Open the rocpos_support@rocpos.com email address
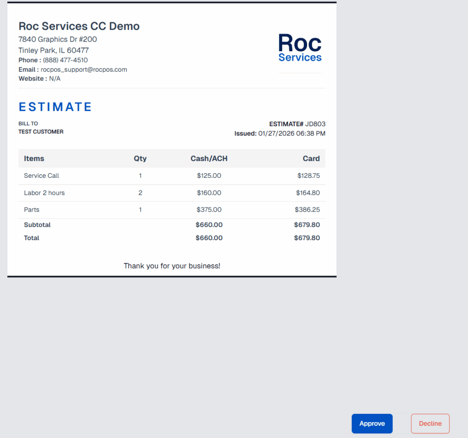This screenshot has height=438, width=468. (84, 69)
